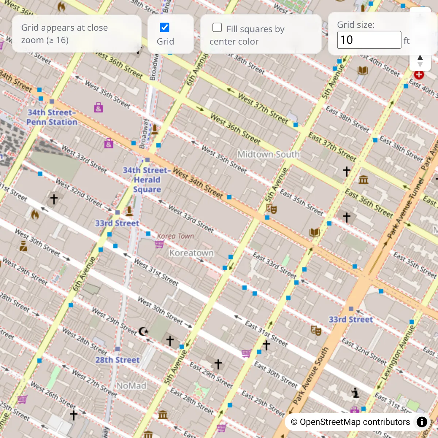Uncheck the Grid checkbox
The height and width of the screenshot is (438, 438).
click(x=165, y=27)
